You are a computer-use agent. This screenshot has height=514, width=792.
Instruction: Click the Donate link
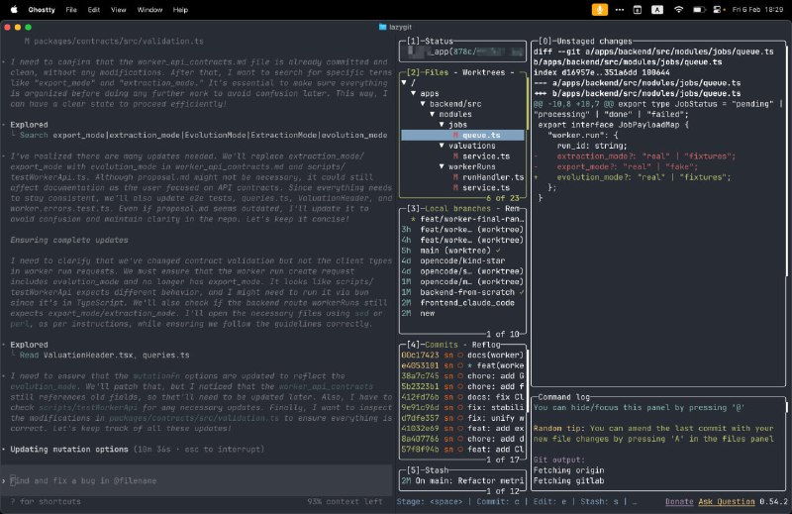679,502
